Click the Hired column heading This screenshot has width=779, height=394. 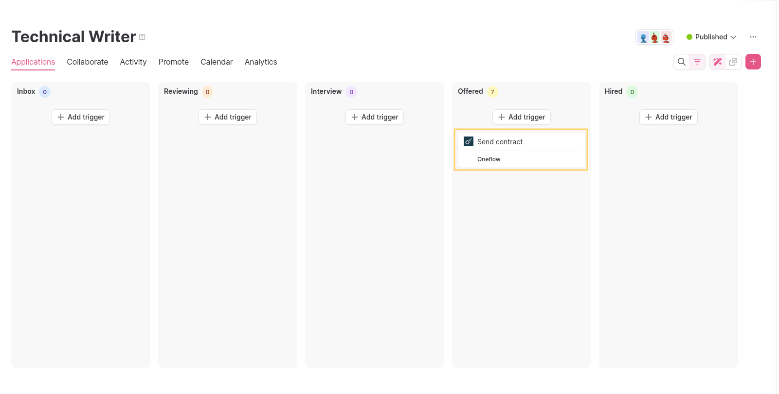614,91
